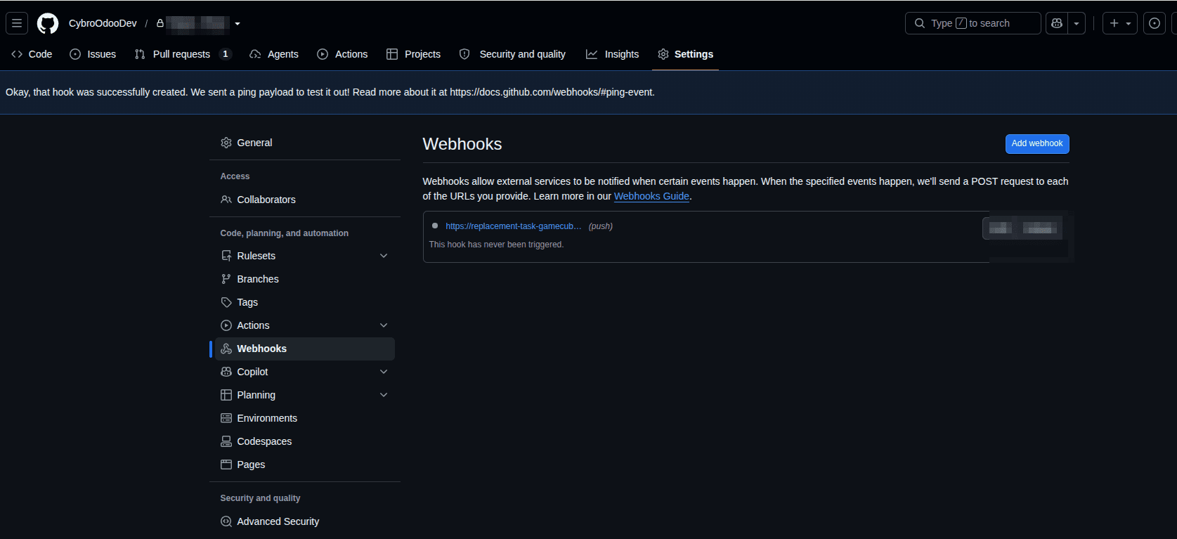Open the Copilot dropdown arrow in header
Image resolution: width=1177 pixels, height=539 pixels.
[x=1077, y=23]
